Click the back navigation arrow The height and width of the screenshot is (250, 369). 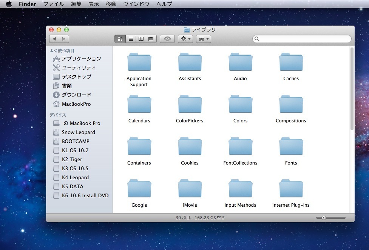tap(54, 39)
